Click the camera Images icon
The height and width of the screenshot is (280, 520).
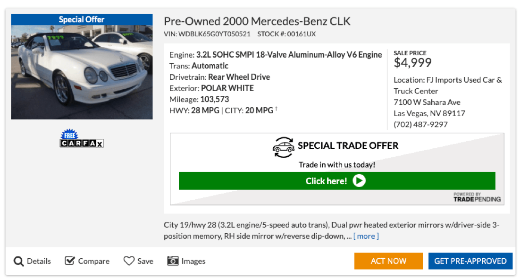click(173, 261)
